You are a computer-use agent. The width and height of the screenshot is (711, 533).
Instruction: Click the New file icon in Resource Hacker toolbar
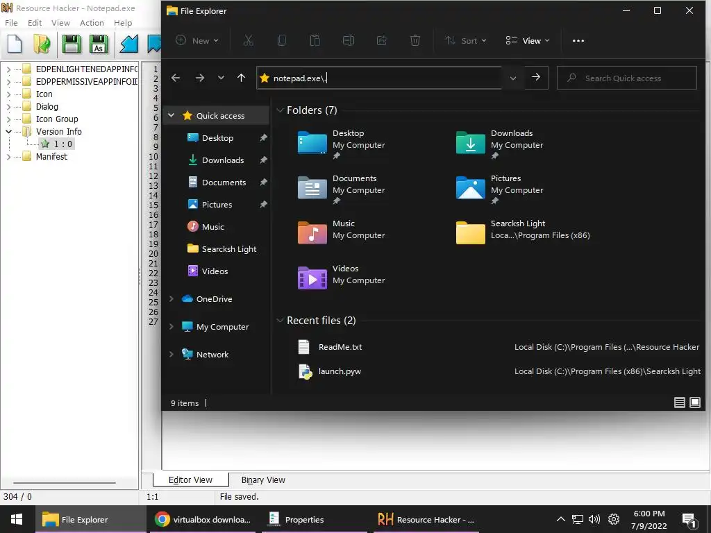click(15, 44)
